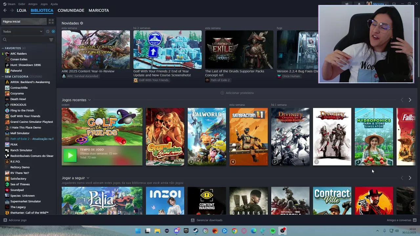
Task: Click the Página inicial button
Action: (x=24, y=21)
